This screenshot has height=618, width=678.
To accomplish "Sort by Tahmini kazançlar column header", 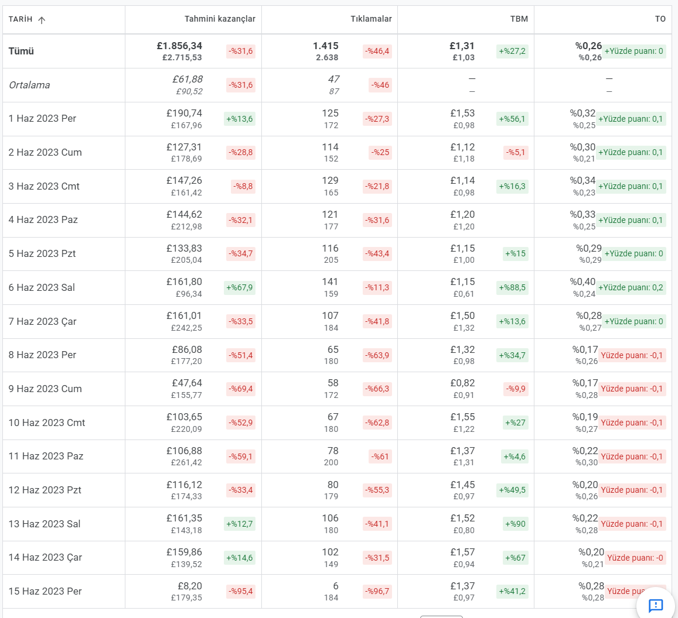I will coord(220,19).
